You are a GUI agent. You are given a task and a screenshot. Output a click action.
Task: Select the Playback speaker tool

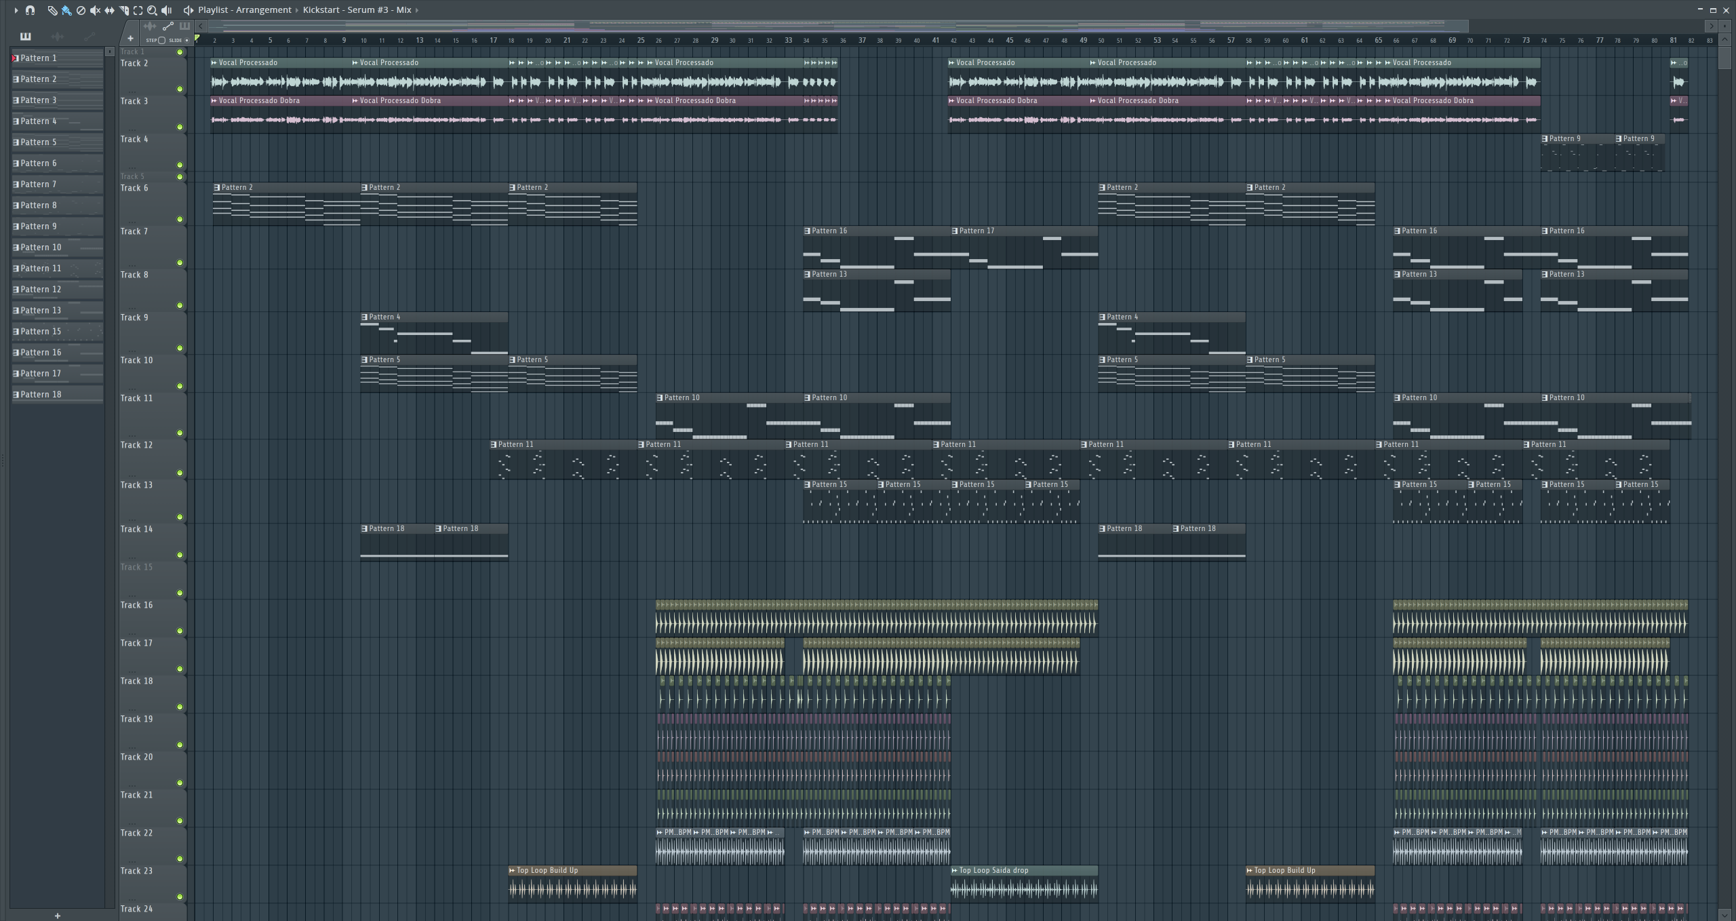pos(166,10)
